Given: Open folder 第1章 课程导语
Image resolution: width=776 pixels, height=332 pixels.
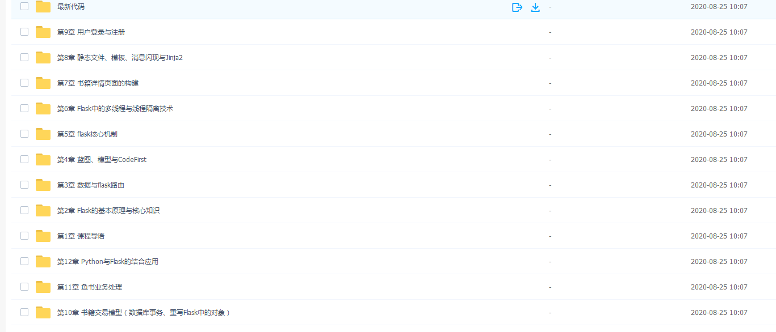Looking at the screenshot, I should pos(81,236).
